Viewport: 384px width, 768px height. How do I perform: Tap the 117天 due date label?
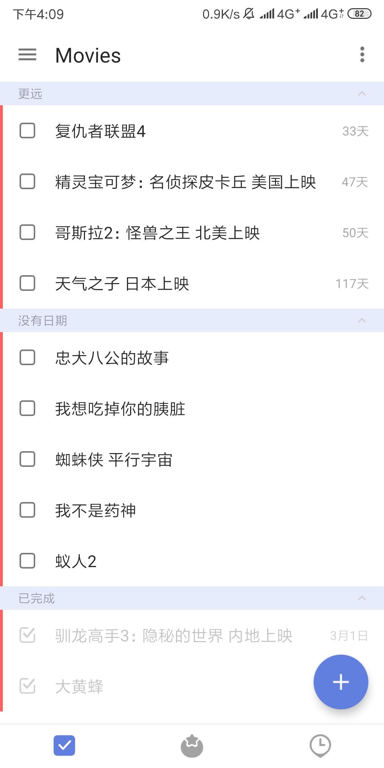[x=352, y=284]
